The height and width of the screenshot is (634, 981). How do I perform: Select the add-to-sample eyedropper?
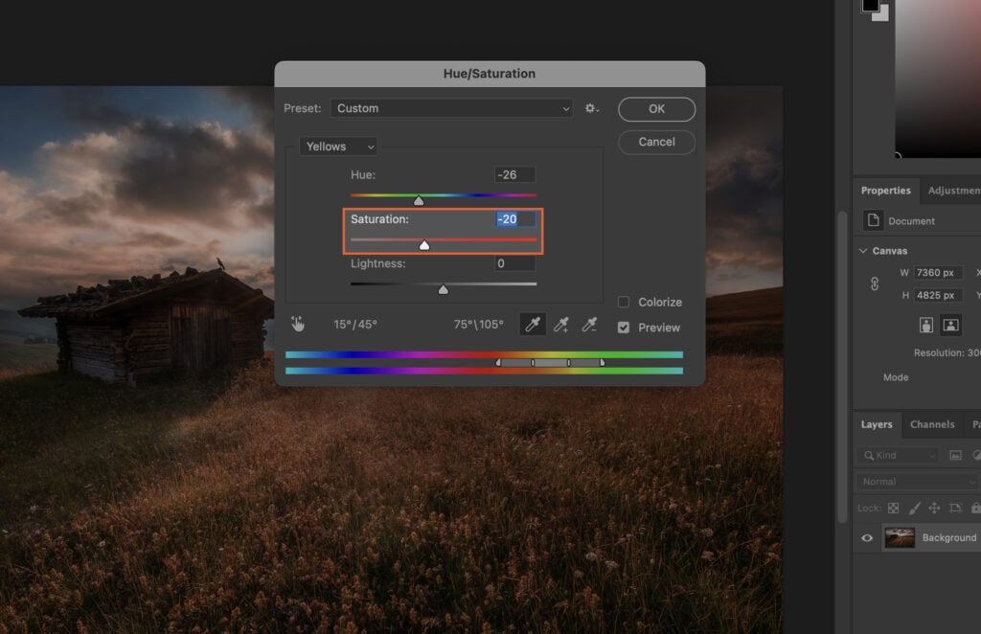561,325
